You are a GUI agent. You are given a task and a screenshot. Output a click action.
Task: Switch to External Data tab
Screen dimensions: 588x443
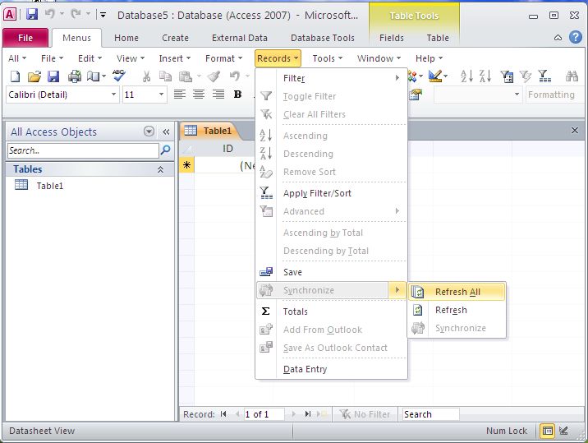[x=240, y=38]
